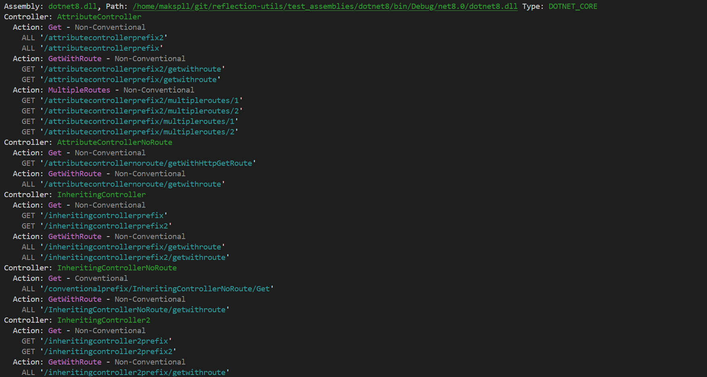Click the route '/attributecontrollerprefix2'
The width and height of the screenshot is (707, 377).
tap(104, 38)
